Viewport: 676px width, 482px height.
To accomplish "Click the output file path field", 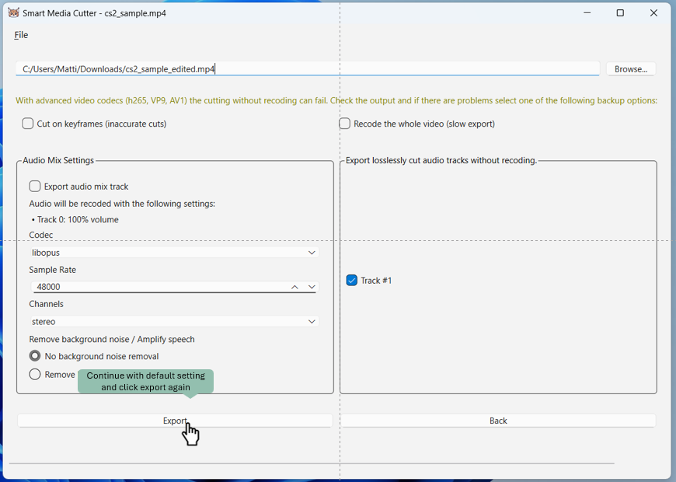I will pyautogui.click(x=307, y=69).
